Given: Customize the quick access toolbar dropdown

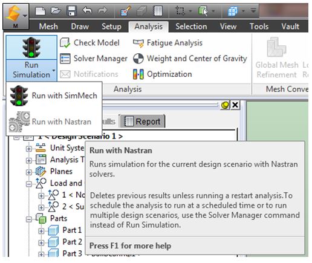Looking at the screenshot, I should point(253,10).
